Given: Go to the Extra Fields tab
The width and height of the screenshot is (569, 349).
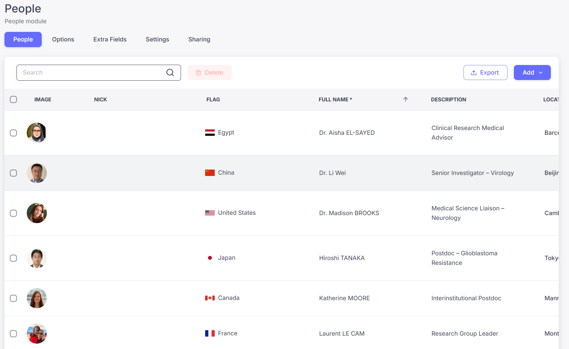Looking at the screenshot, I should click(110, 40).
